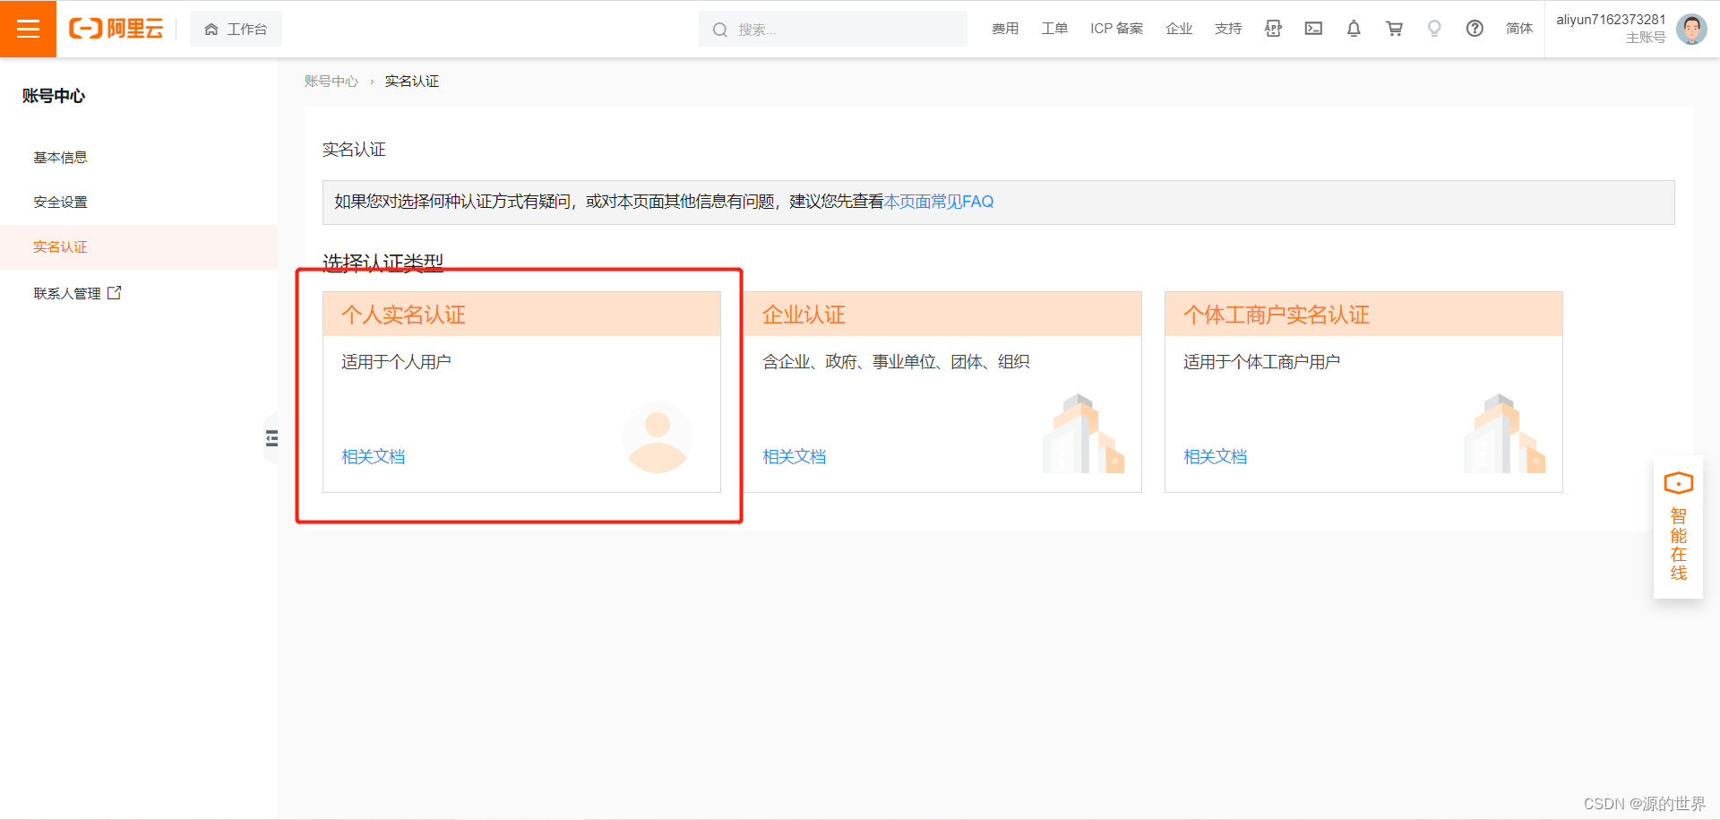Open the notifications bell
This screenshot has height=820, width=1720.
tap(1354, 29)
